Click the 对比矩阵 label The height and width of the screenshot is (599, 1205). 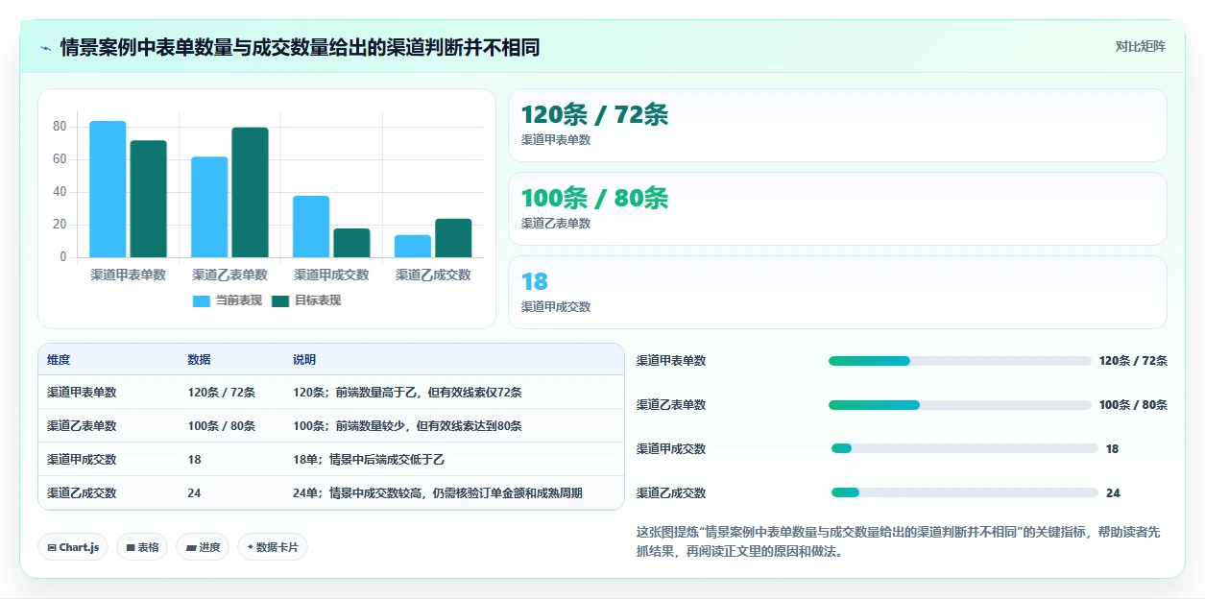coord(1141,46)
